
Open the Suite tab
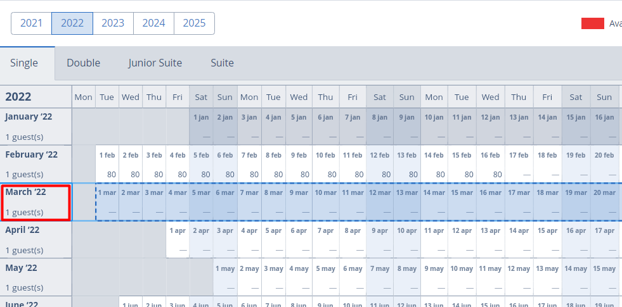pyautogui.click(x=222, y=63)
